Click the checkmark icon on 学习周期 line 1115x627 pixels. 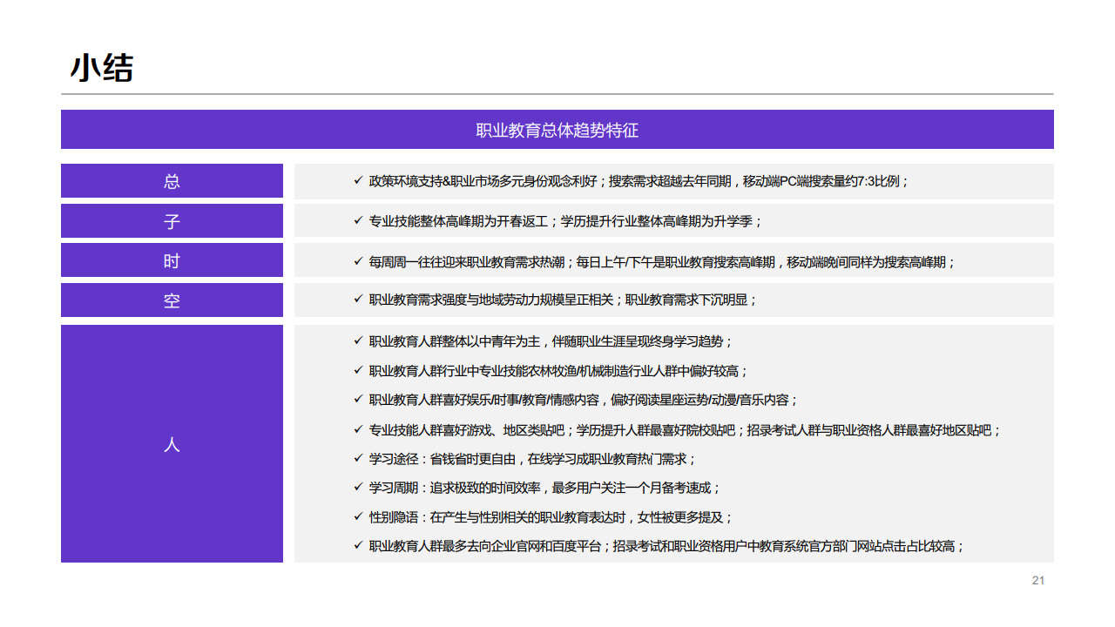[x=355, y=489]
